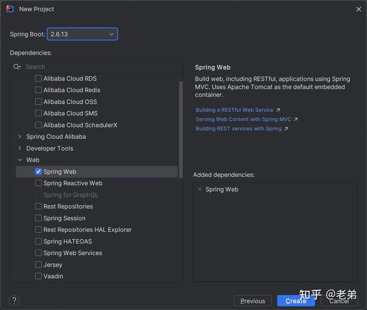Check the Alibaba Cloud Redis box
This screenshot has height=310, width=367.
pos(39,90)
